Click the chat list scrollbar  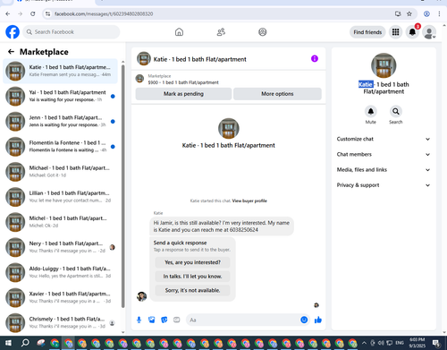click(122, 185)
